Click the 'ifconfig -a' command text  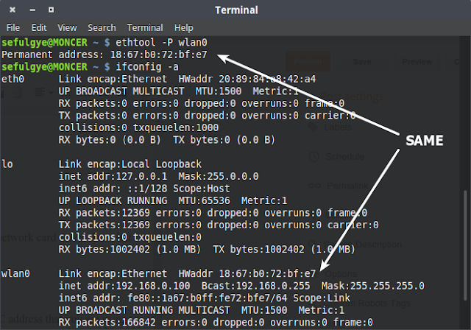pyautogui.click(x=147, y=67)
